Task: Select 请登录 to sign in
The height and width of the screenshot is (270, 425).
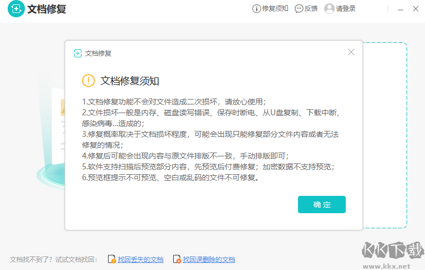Action: 346,9
